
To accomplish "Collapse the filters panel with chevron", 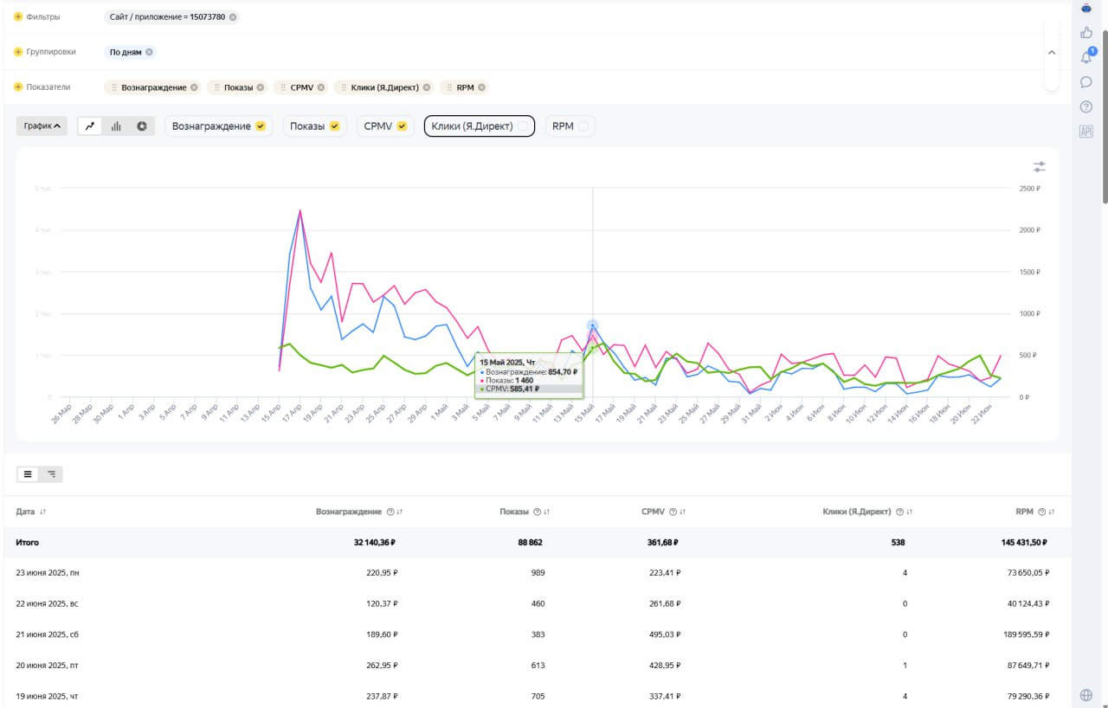I will [x=1052, y=53].
